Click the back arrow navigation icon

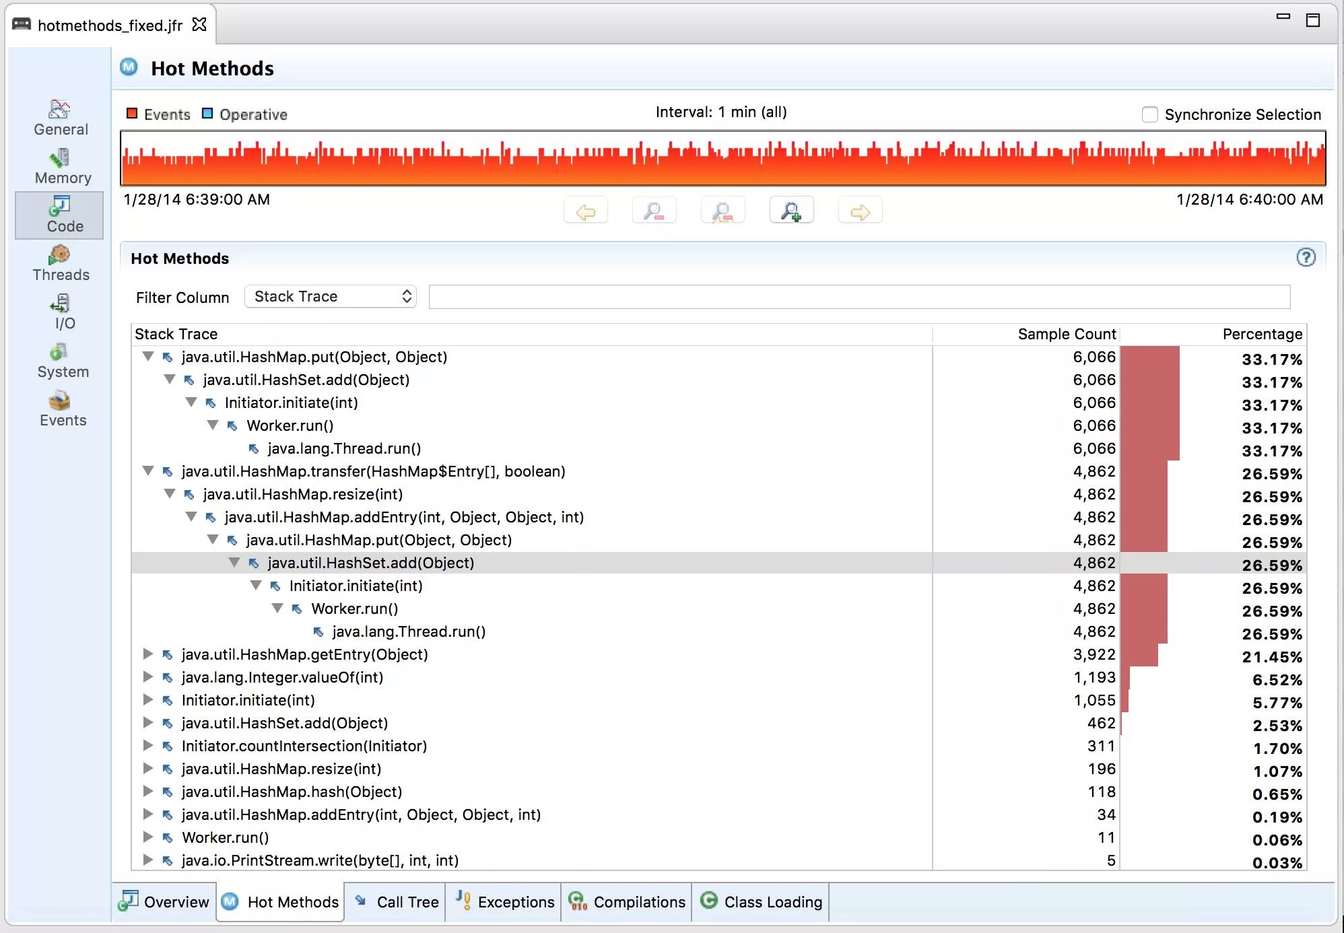coord(585,212)
